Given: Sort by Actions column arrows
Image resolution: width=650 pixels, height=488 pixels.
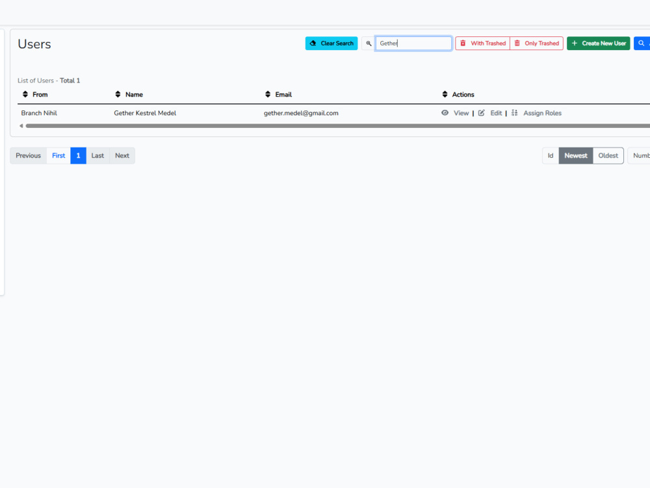Looking at the screenshot, I should pos(445,94).
